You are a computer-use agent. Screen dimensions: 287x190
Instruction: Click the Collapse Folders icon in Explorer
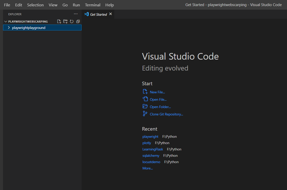pos(78,21)
